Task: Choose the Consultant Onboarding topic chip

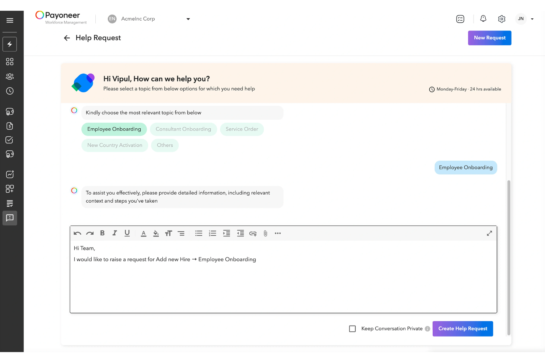Action: (183, 129)
